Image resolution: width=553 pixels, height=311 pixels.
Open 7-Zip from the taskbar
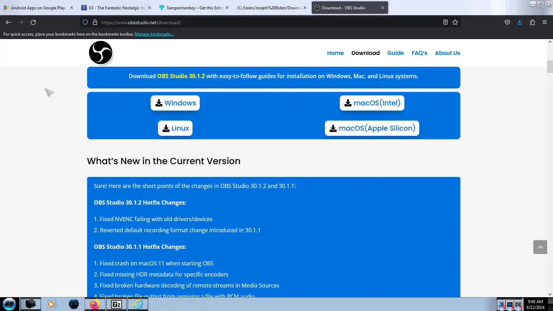[116, 304]
